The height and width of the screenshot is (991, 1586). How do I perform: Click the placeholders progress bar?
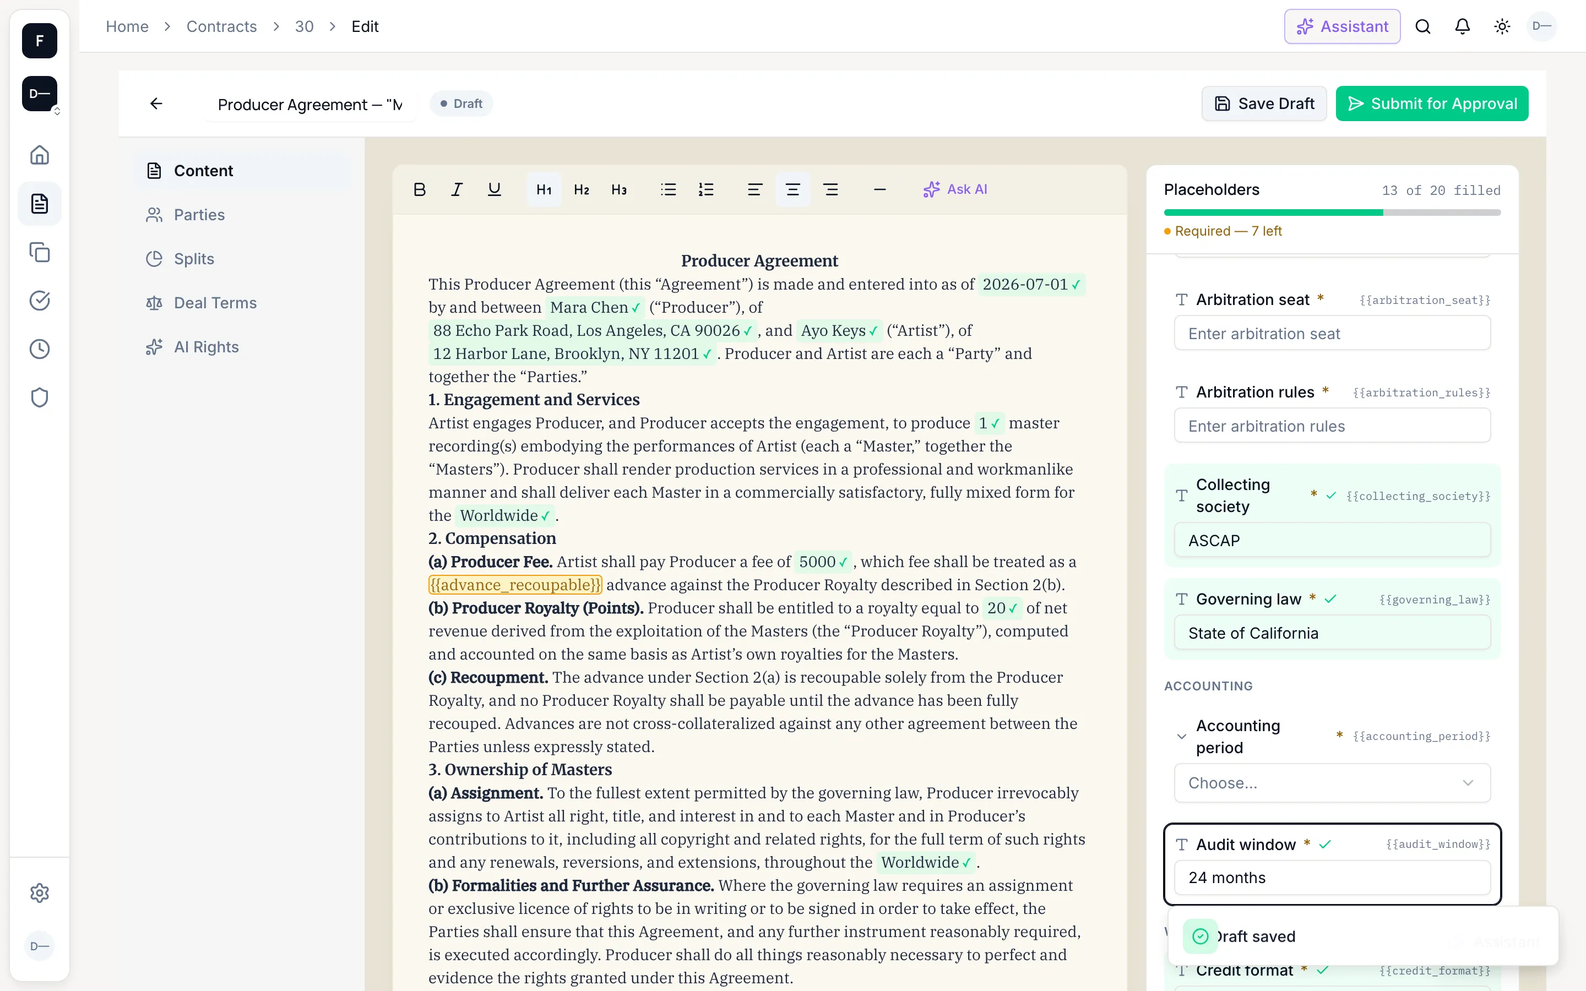click(1332, 213)
